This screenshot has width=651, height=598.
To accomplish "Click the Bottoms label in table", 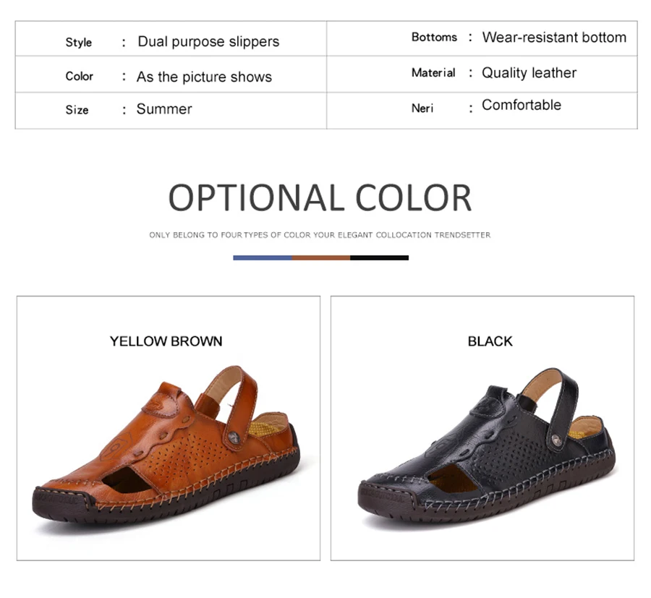I will 434,37.
